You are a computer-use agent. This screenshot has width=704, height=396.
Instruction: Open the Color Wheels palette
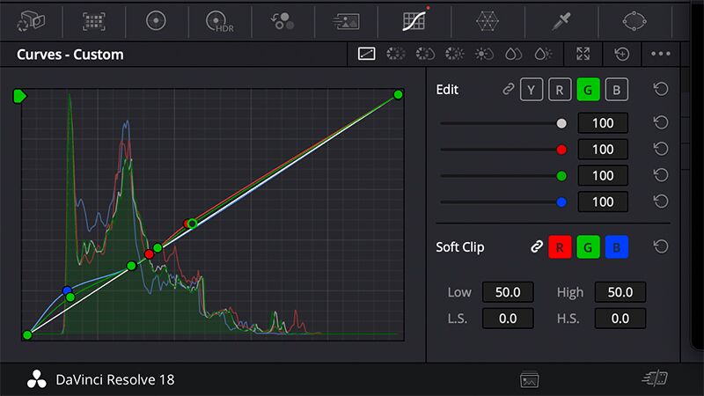(156, 19)
